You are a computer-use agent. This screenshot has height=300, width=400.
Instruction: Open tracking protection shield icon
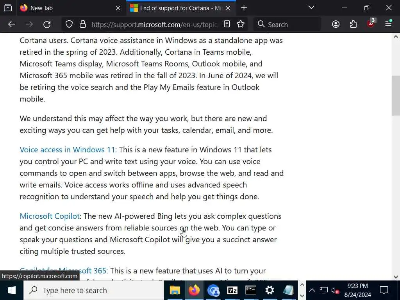tap(69, 24)
